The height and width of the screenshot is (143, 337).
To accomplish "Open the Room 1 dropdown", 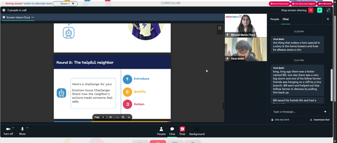I will [x=65, y=4].
